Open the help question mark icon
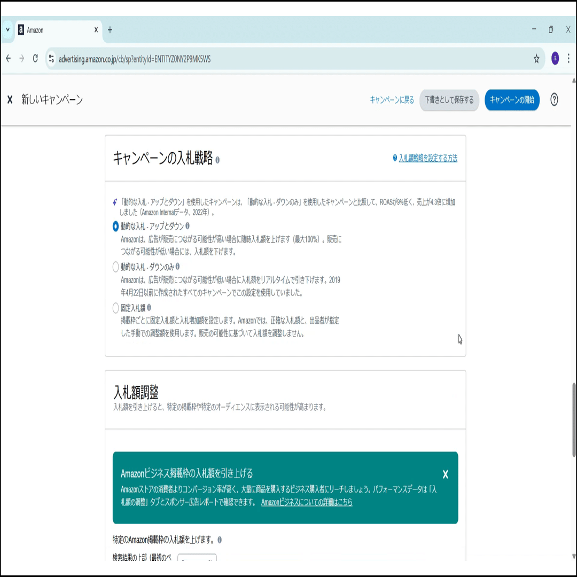The width and height of the screenshot is (577, 577). coord(554,100)
